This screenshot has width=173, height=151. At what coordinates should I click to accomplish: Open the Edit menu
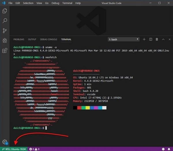click(18, 3)
